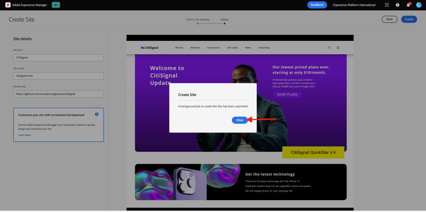426x212 pixels.
Task: Click the blue Create button
Action: click(x=409, y=19)
